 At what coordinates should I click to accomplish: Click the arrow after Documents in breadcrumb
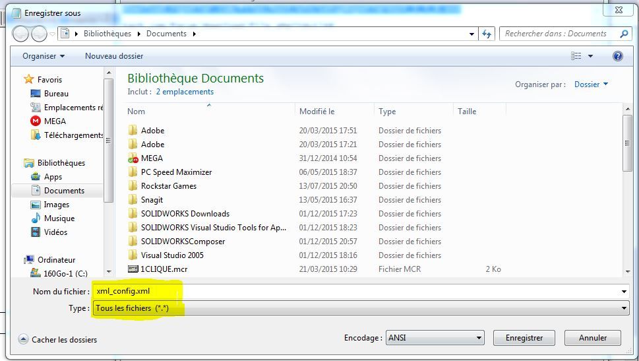(194, 34)
